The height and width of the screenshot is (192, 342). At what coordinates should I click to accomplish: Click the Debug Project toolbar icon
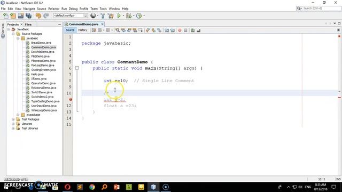click(129, 15)
